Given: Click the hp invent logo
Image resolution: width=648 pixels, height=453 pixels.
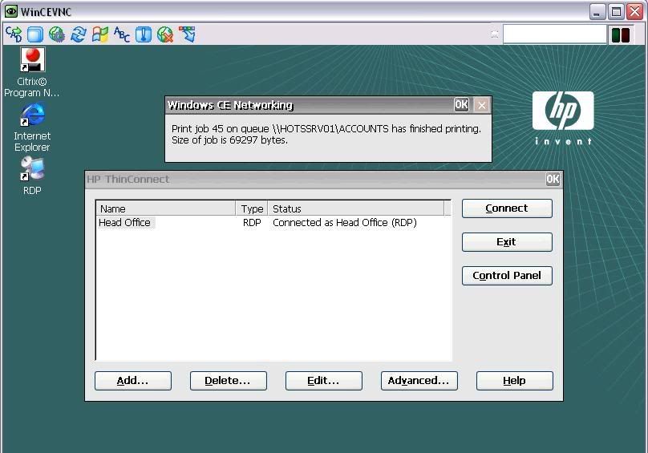Looking at the screenshot, I should click(x=563, y=118).
